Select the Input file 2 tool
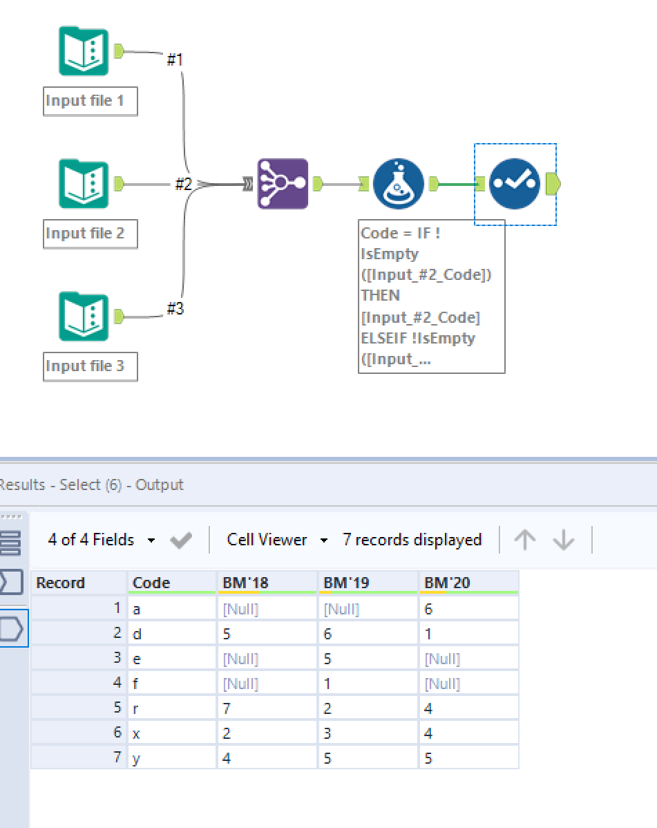The width and height of the screenshot is (657, 828). click(83, 184)
